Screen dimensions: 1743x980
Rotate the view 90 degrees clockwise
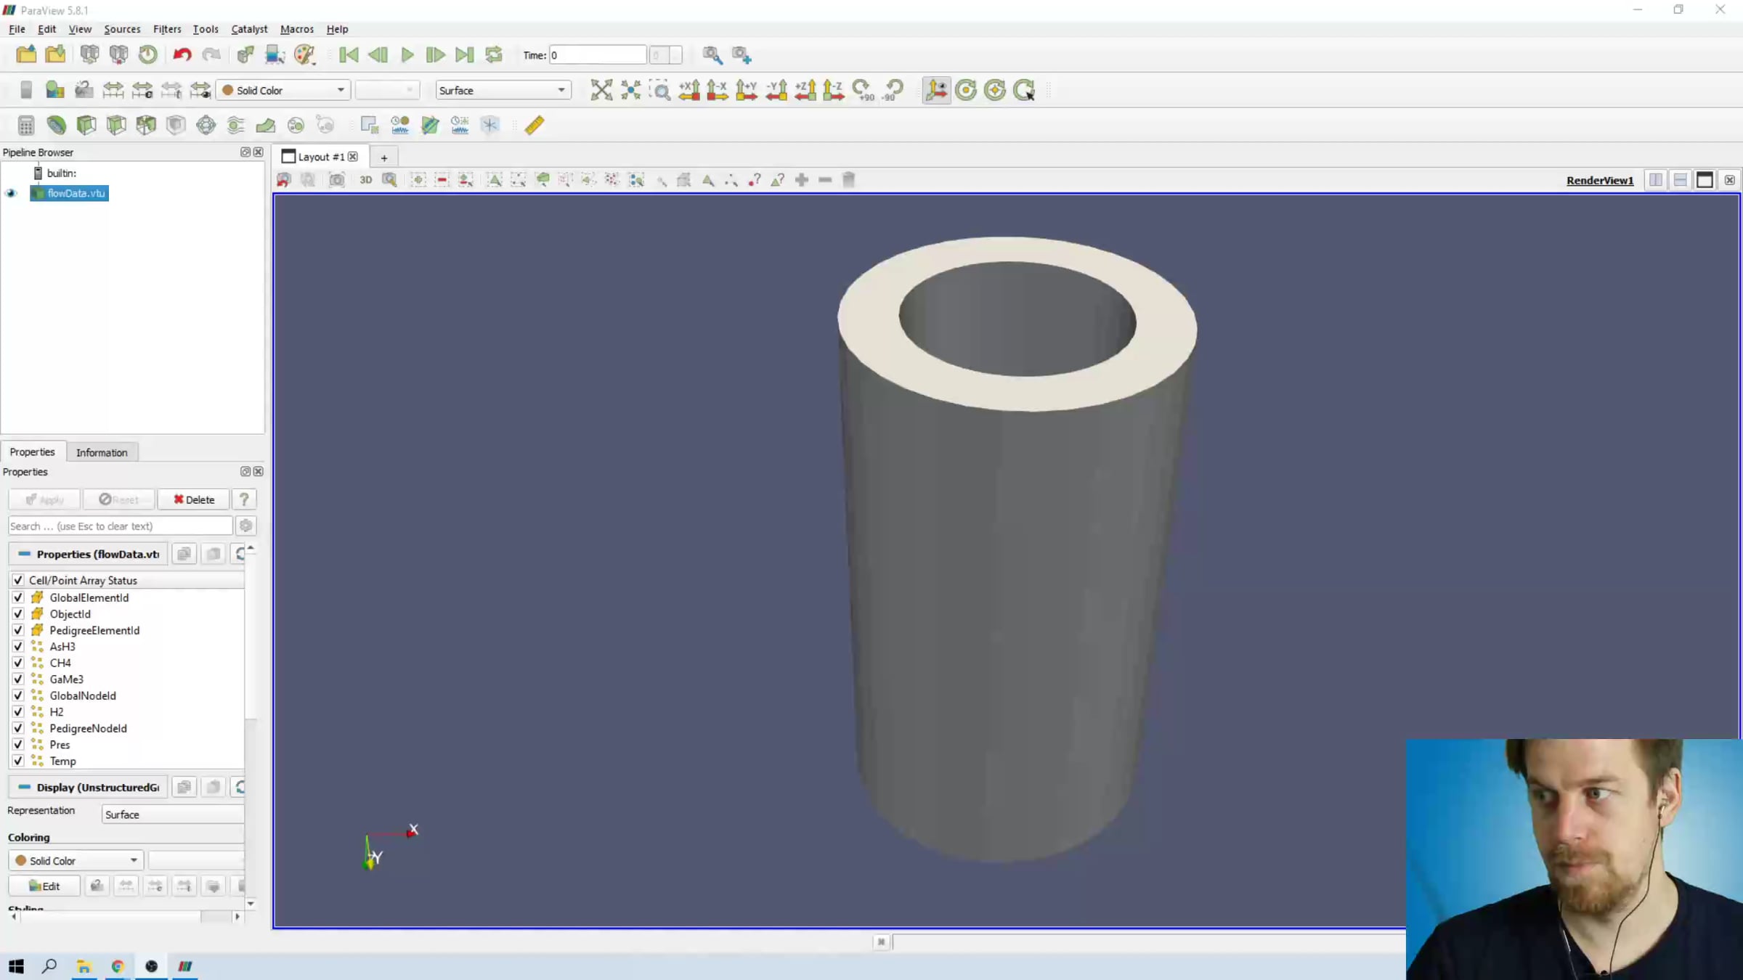(x=863, y=90)
